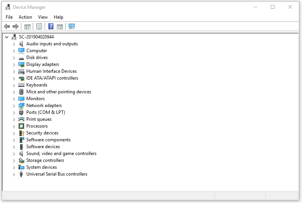Open the Action menu
Screen dimensions: 302x203
pos(25,17)
